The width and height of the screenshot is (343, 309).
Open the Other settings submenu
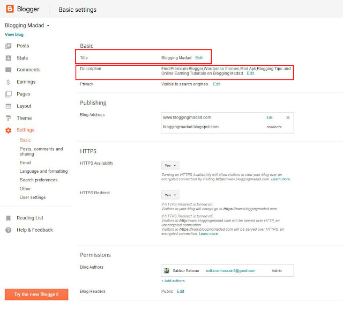[25, 188]
